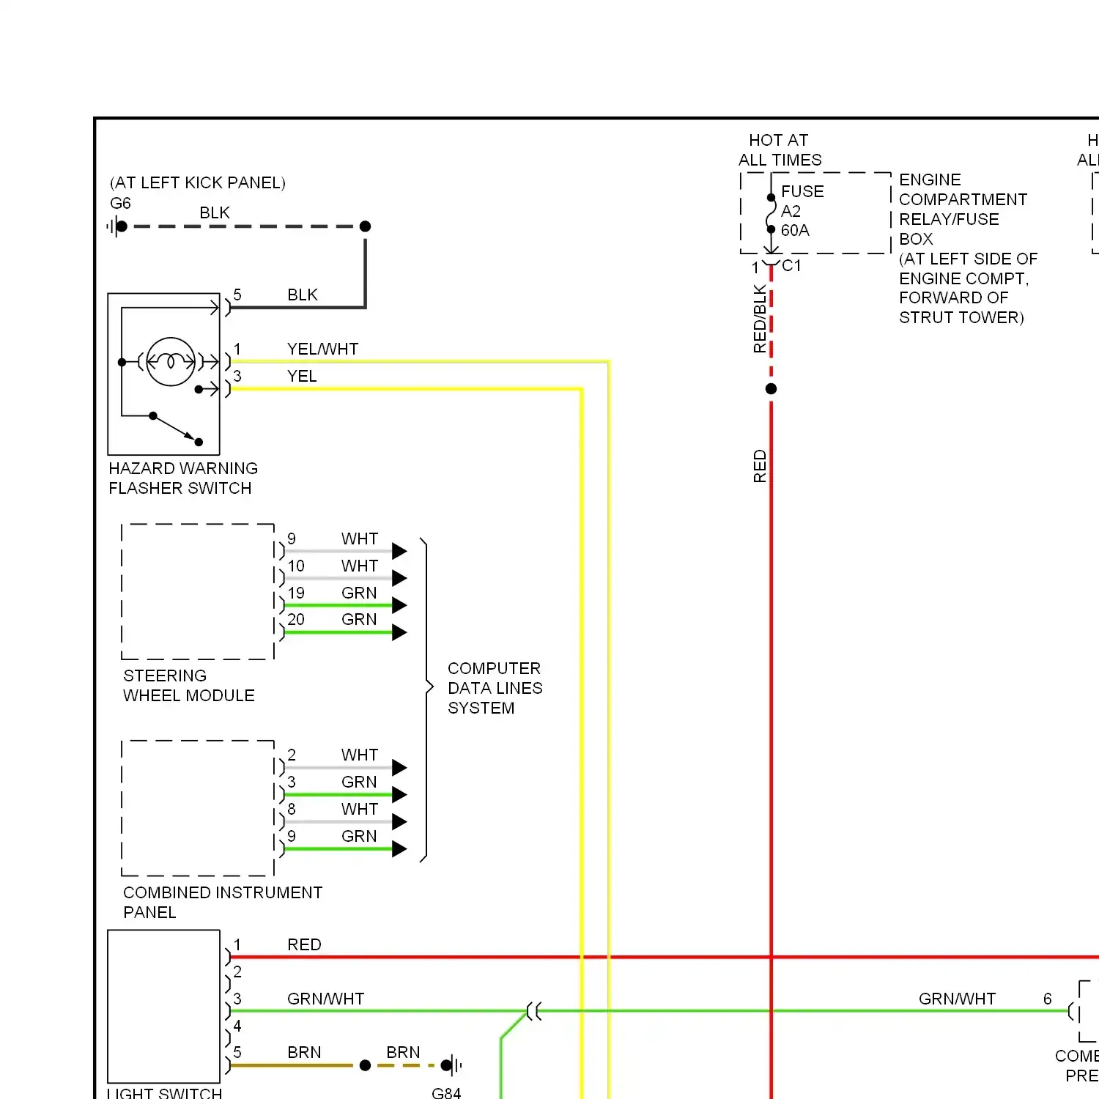
Task: Click the BLK label at hazard switch pin 5
Action: [x=303, y=295]
